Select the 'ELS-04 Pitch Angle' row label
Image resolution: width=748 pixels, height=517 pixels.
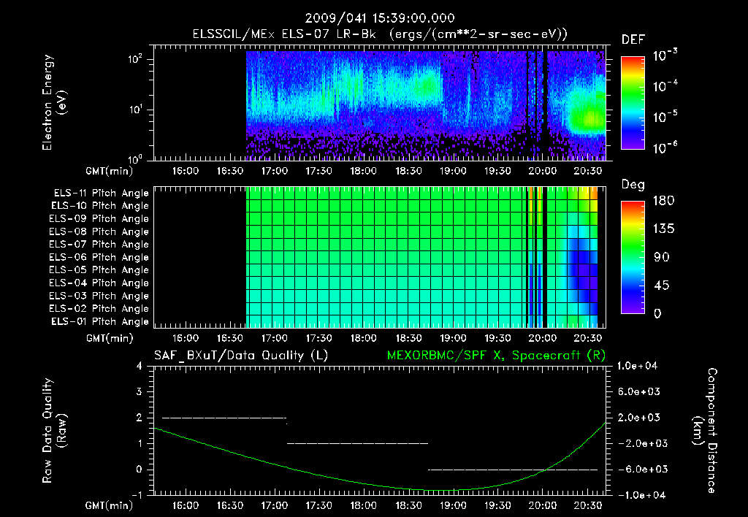pyautogui.click(x=99, y=283)
